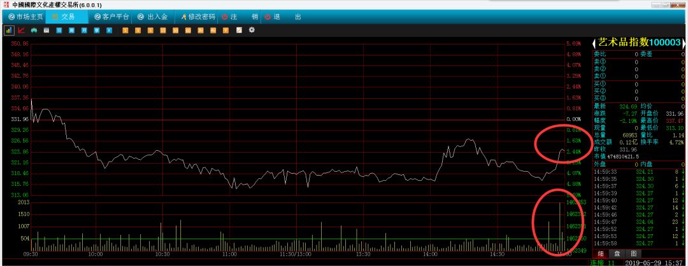
Task: Go to next index with right arrow
Action: pyautogui.click(x=683, y=43)
